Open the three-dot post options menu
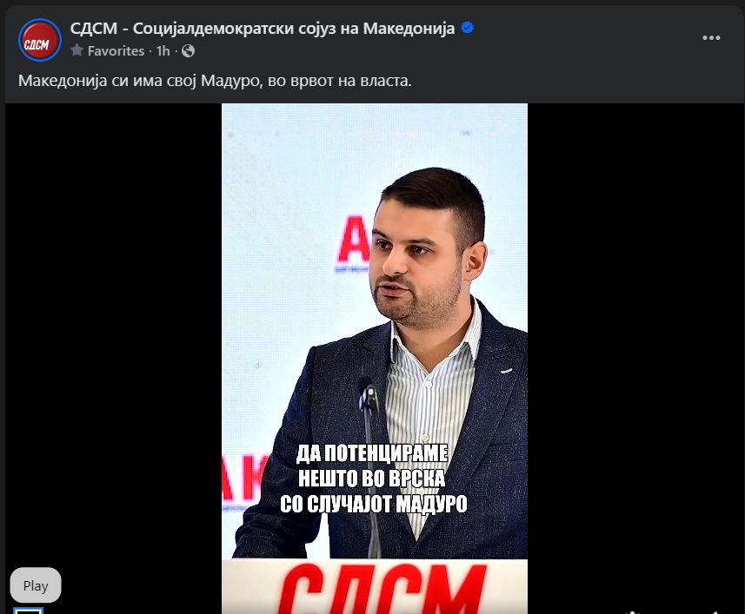The image size is (745, 614). pos(711,38)
